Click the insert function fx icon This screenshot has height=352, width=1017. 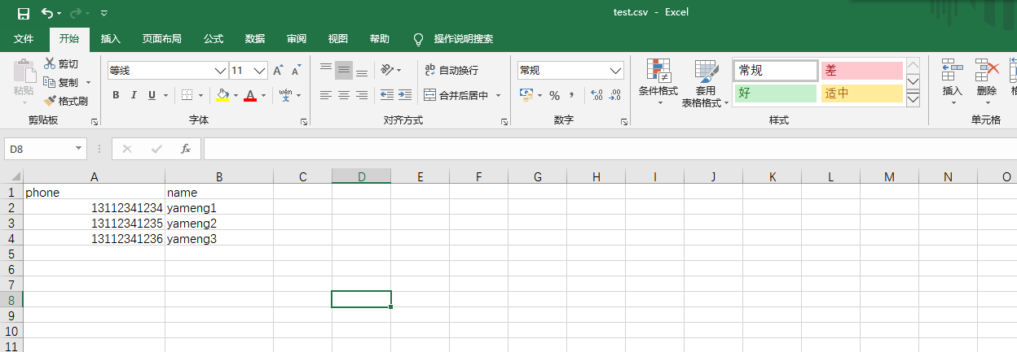click(186, 149)
